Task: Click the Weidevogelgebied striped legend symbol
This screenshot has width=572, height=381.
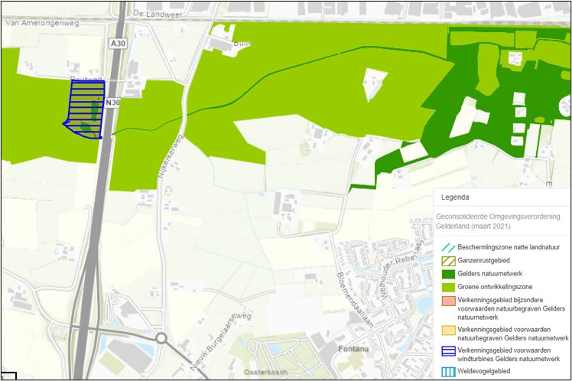Action: click(x=447, y=371)
